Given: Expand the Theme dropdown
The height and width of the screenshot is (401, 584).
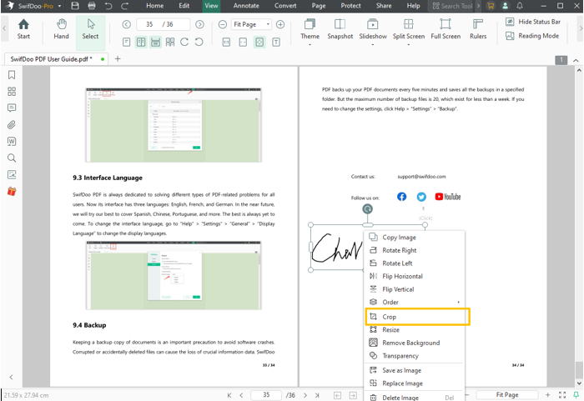Looking at the screenshot, I should 310,45.
